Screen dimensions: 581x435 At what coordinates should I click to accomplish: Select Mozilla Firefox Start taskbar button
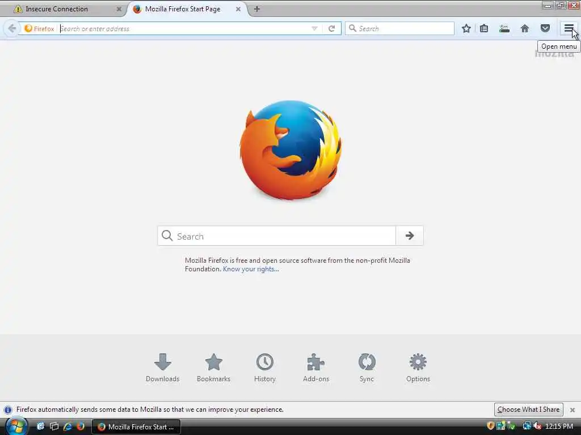[x=136, y=427]
